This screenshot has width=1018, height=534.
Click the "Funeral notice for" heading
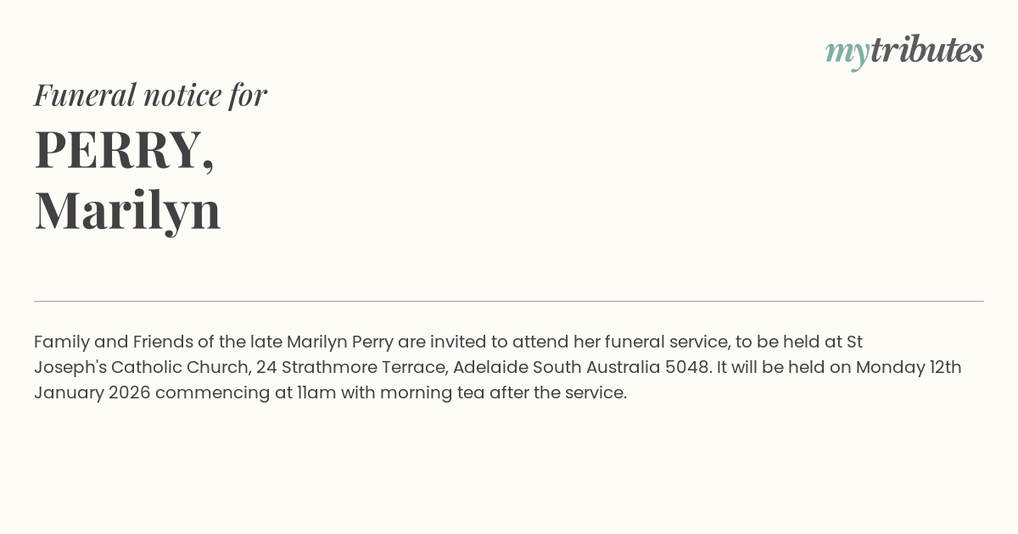point(150,95)
